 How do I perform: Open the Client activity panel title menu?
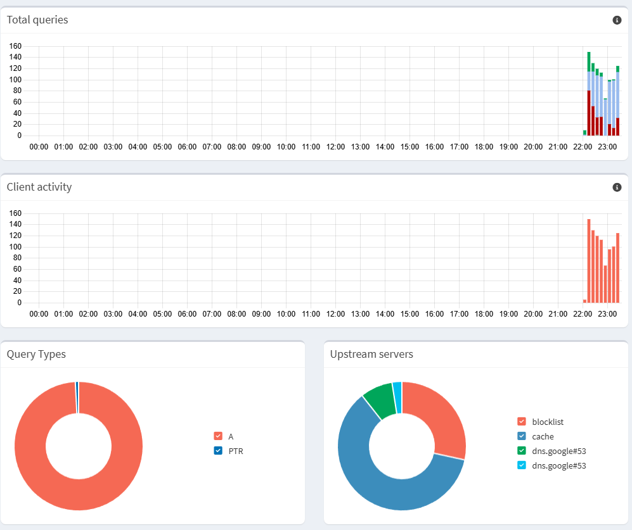point(39,187)
